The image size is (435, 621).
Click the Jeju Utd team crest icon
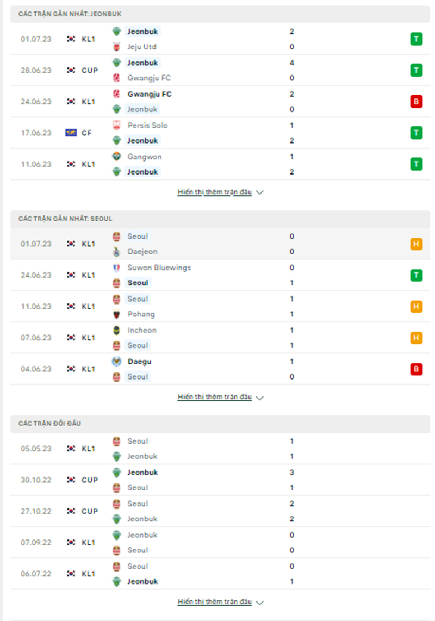pos(116,47)
